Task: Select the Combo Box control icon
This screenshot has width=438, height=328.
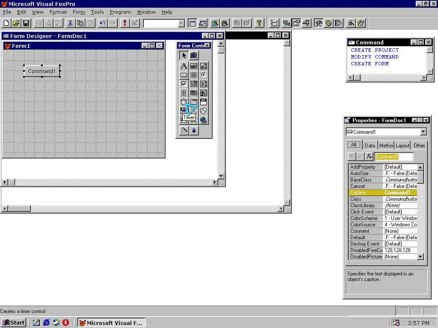Action: point(194,84)
